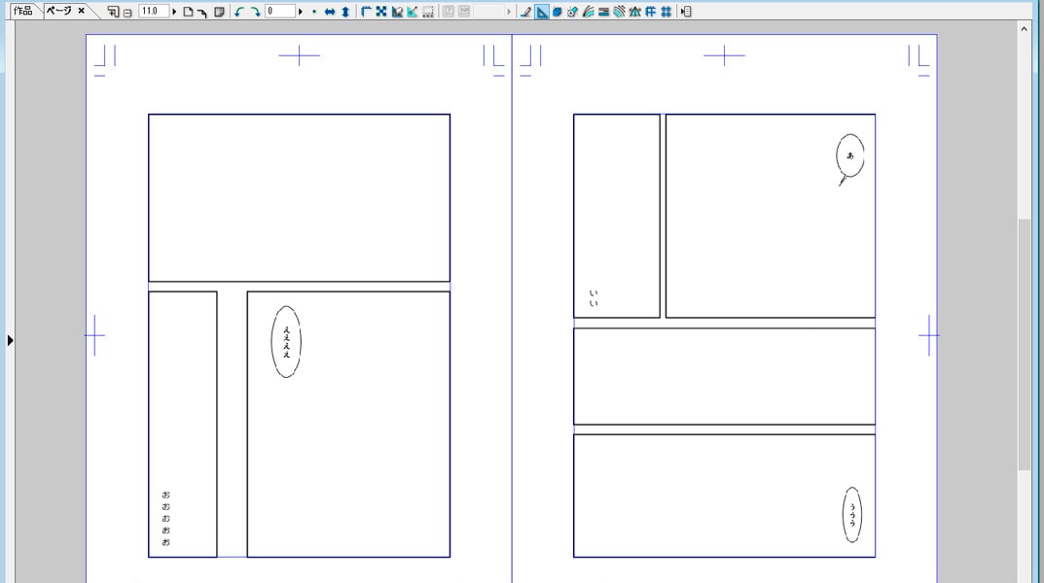This screenshot has height=583, width=1044.
Task: Click the shaded page print-size icon
Action: tap(219, 12)
